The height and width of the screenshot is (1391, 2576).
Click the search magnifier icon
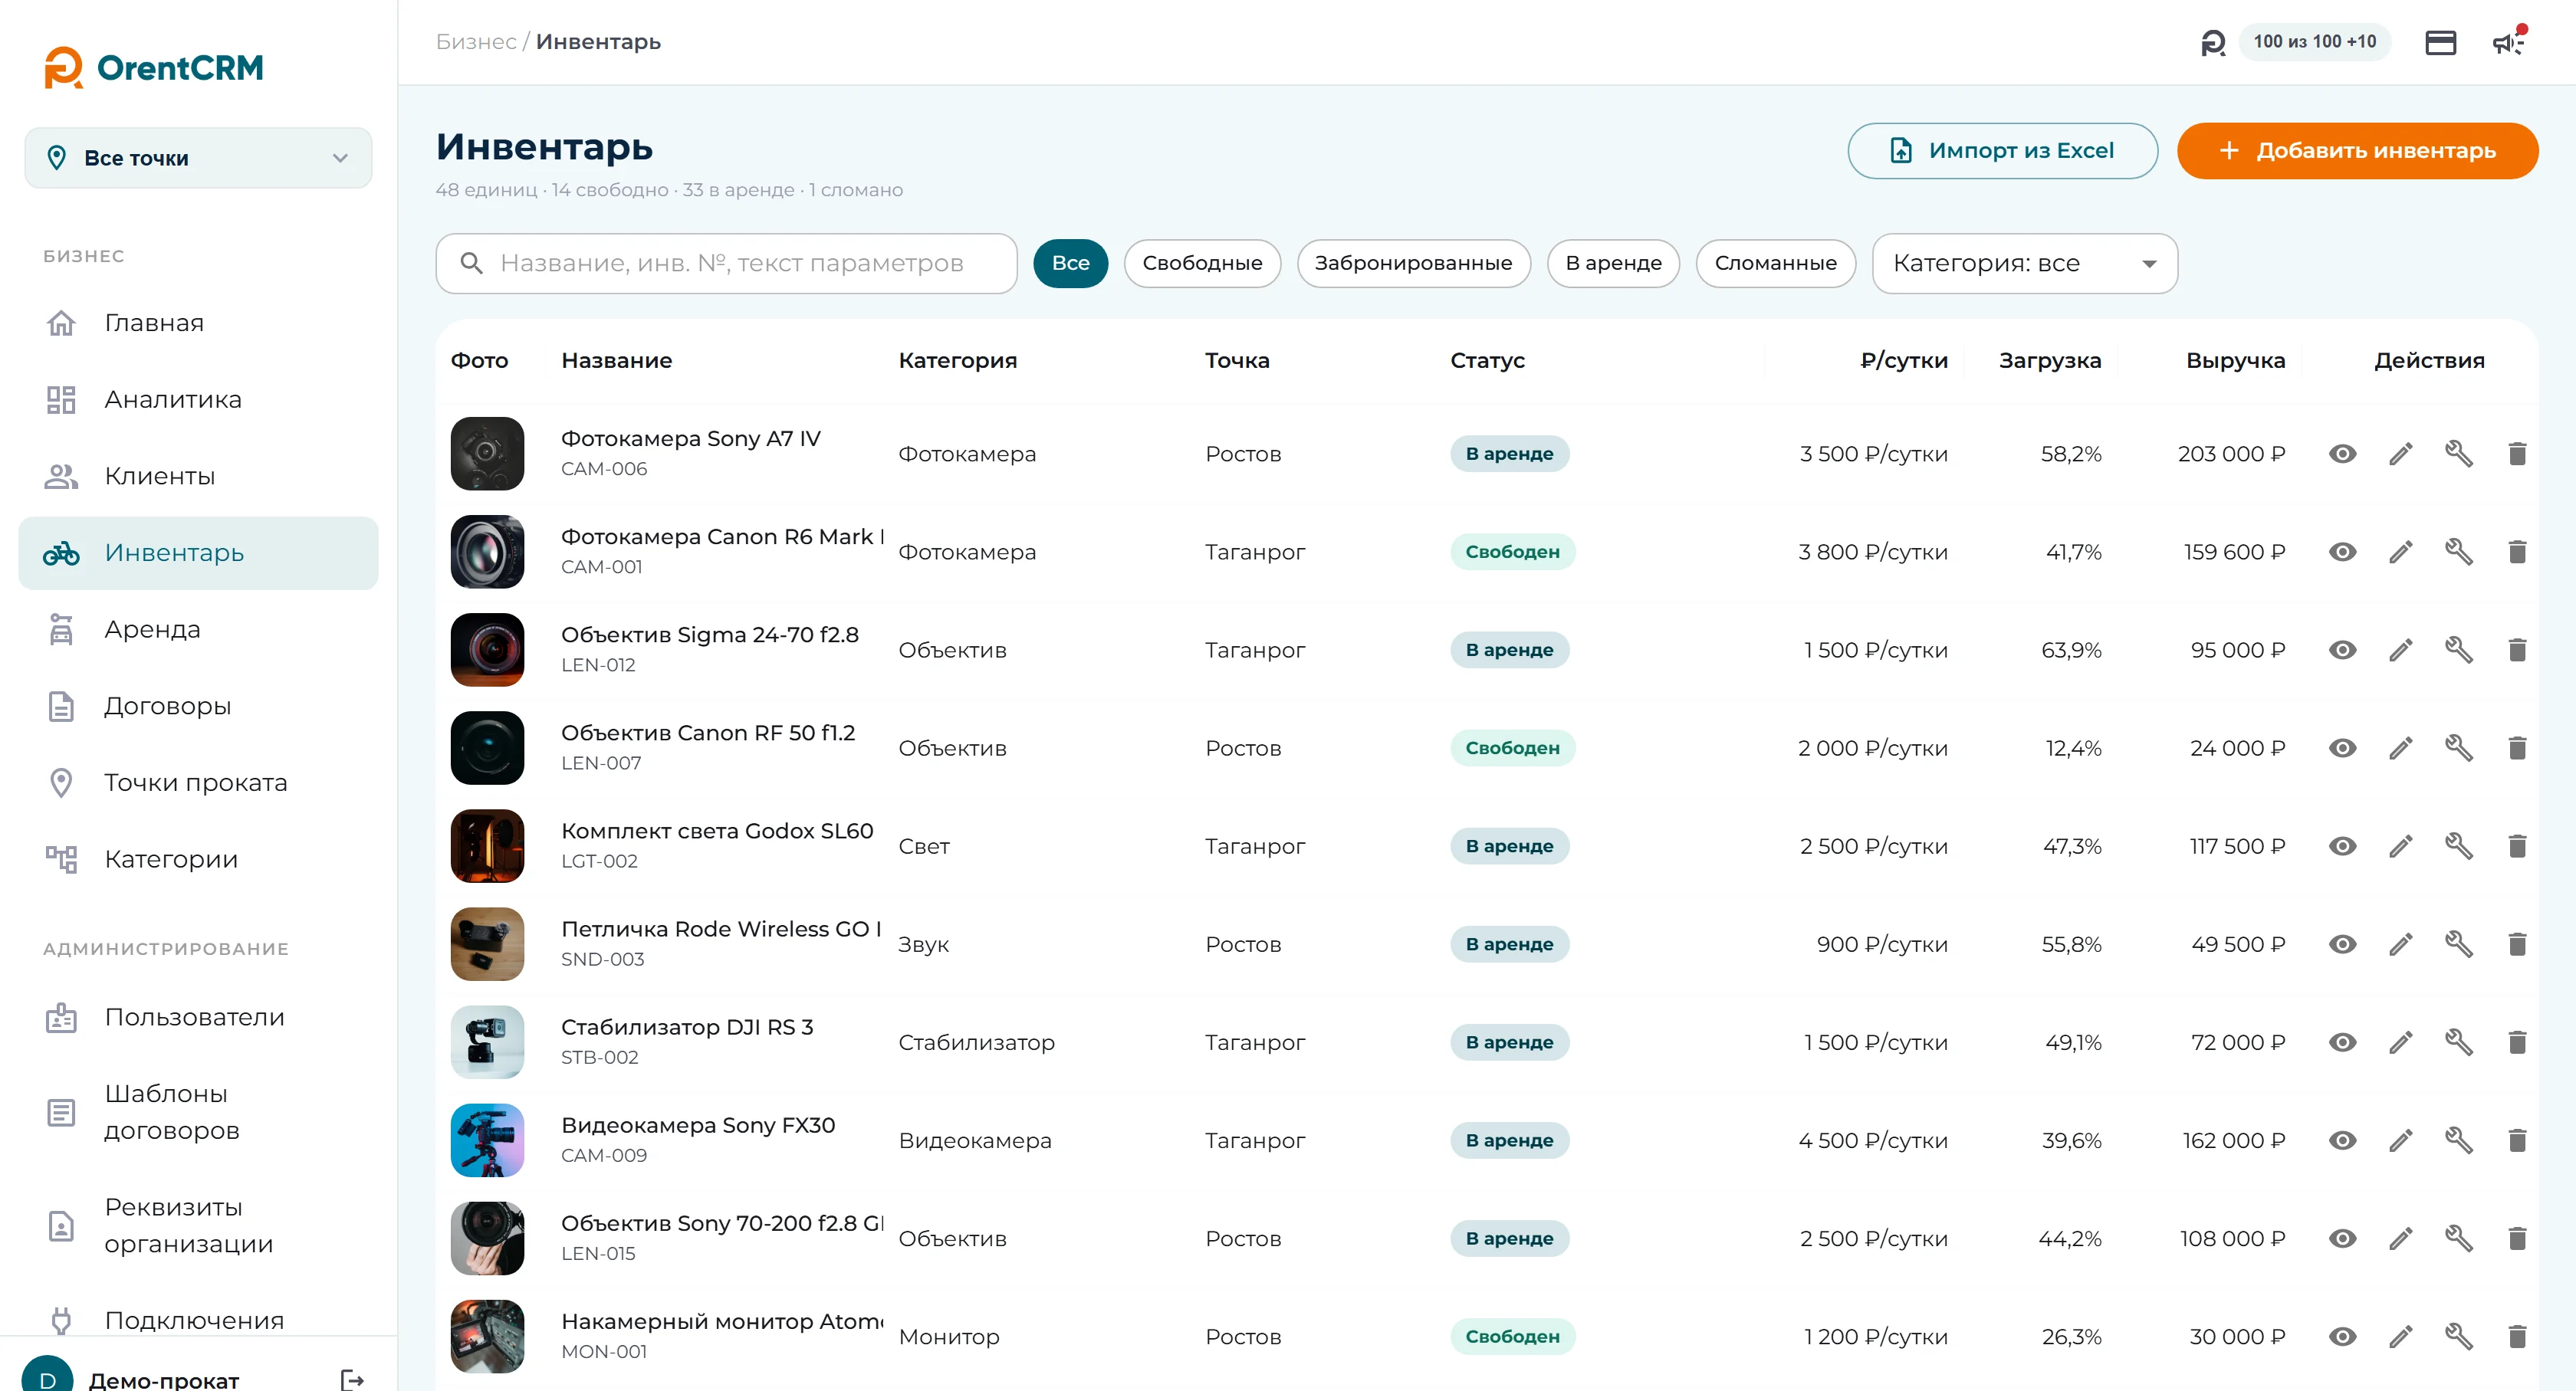(471, 263)
